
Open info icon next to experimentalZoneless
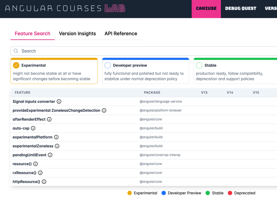pyautogui.click(x=57, y=146)
